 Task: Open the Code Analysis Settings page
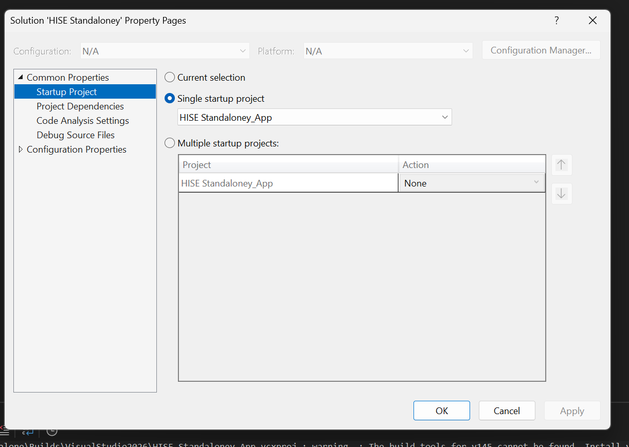click(x=83, y=121)
